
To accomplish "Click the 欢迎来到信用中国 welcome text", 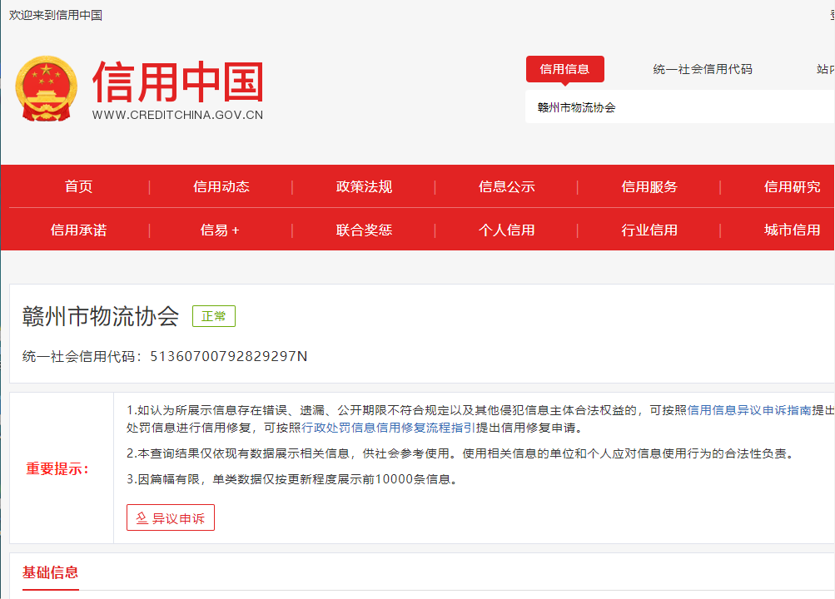I will click(56, 15).
